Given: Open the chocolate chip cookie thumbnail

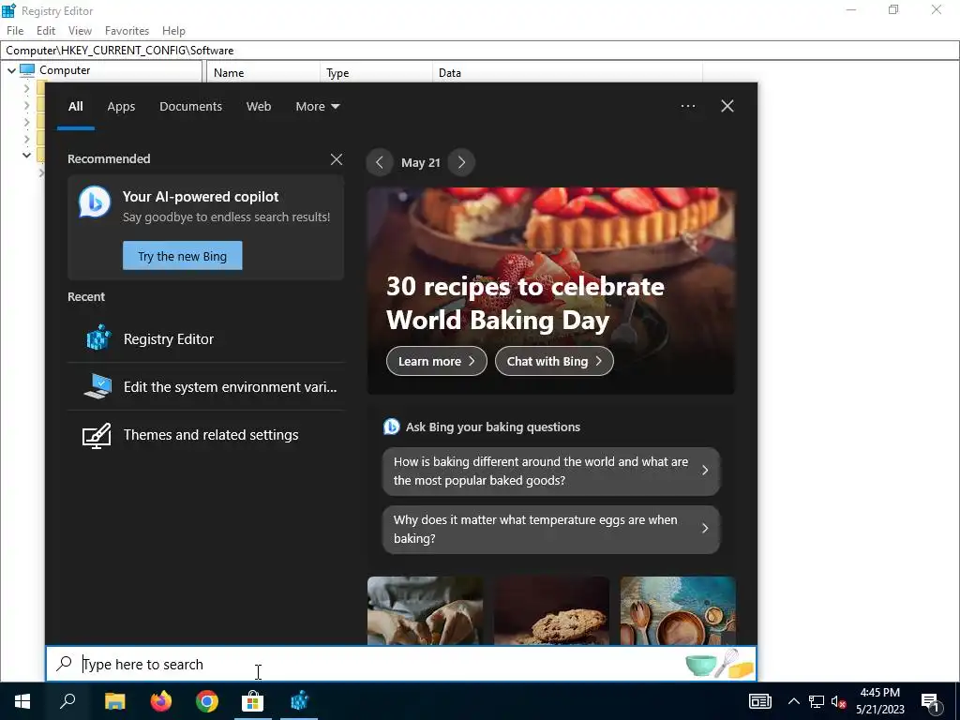Looking at the screenshot, I should pos(551,610).
